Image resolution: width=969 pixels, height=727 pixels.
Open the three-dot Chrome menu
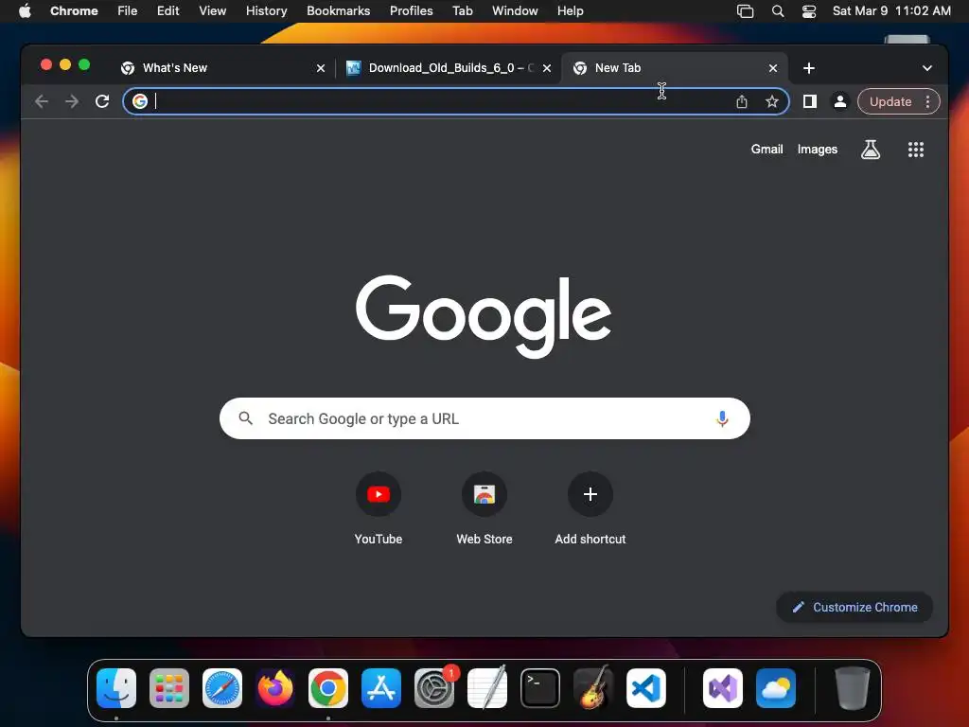927,102
